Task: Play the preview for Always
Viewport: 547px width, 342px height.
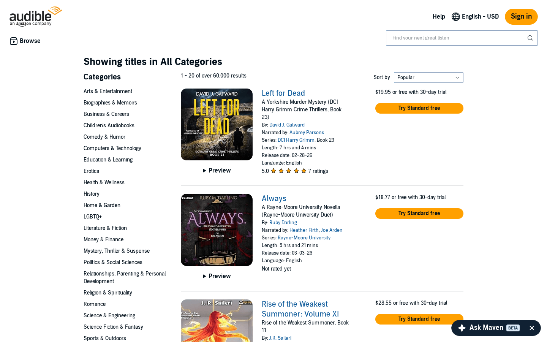Action: pos(217,276)
